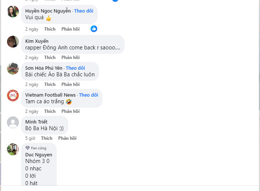Like the 'Tam ca áo trắng' comment
260x191 pixels.
pos(50,111)
